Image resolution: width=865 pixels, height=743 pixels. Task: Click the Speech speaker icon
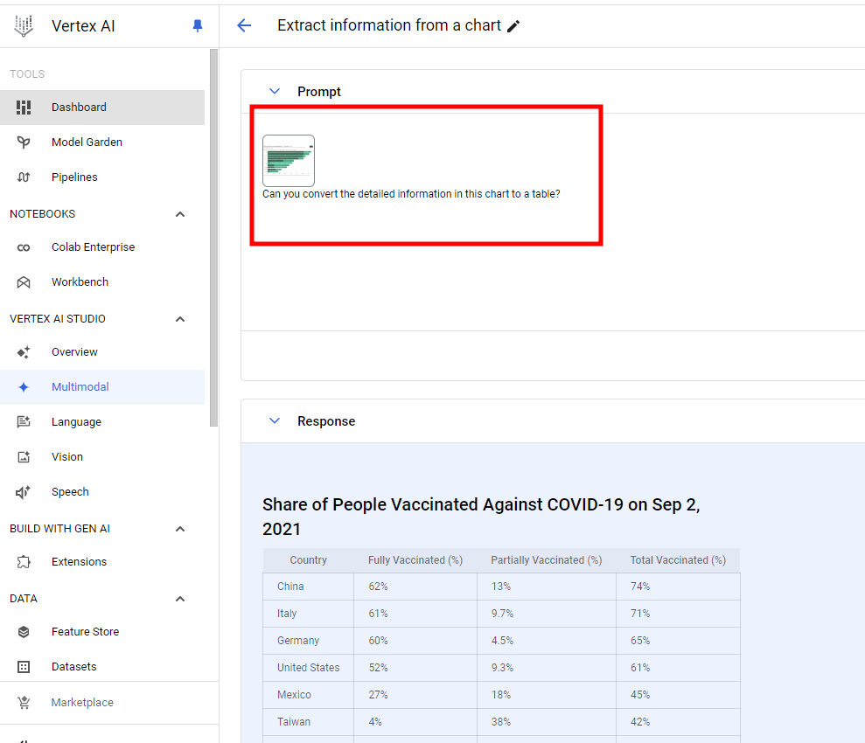[24, 492]
